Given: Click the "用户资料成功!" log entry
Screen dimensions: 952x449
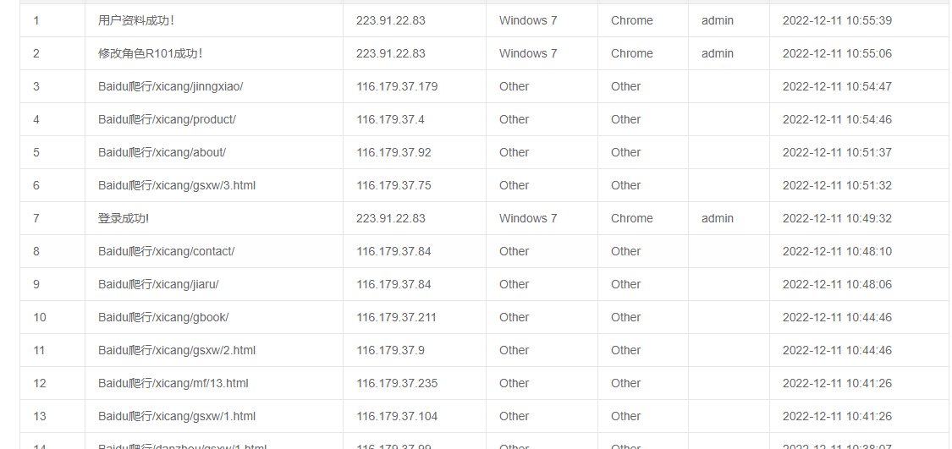Looking at the screenshot, I should click(136, 20).
